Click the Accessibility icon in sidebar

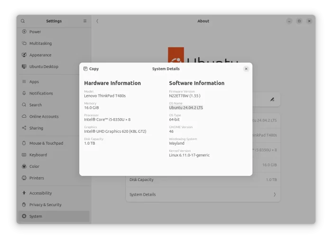(x=24, y=193)
